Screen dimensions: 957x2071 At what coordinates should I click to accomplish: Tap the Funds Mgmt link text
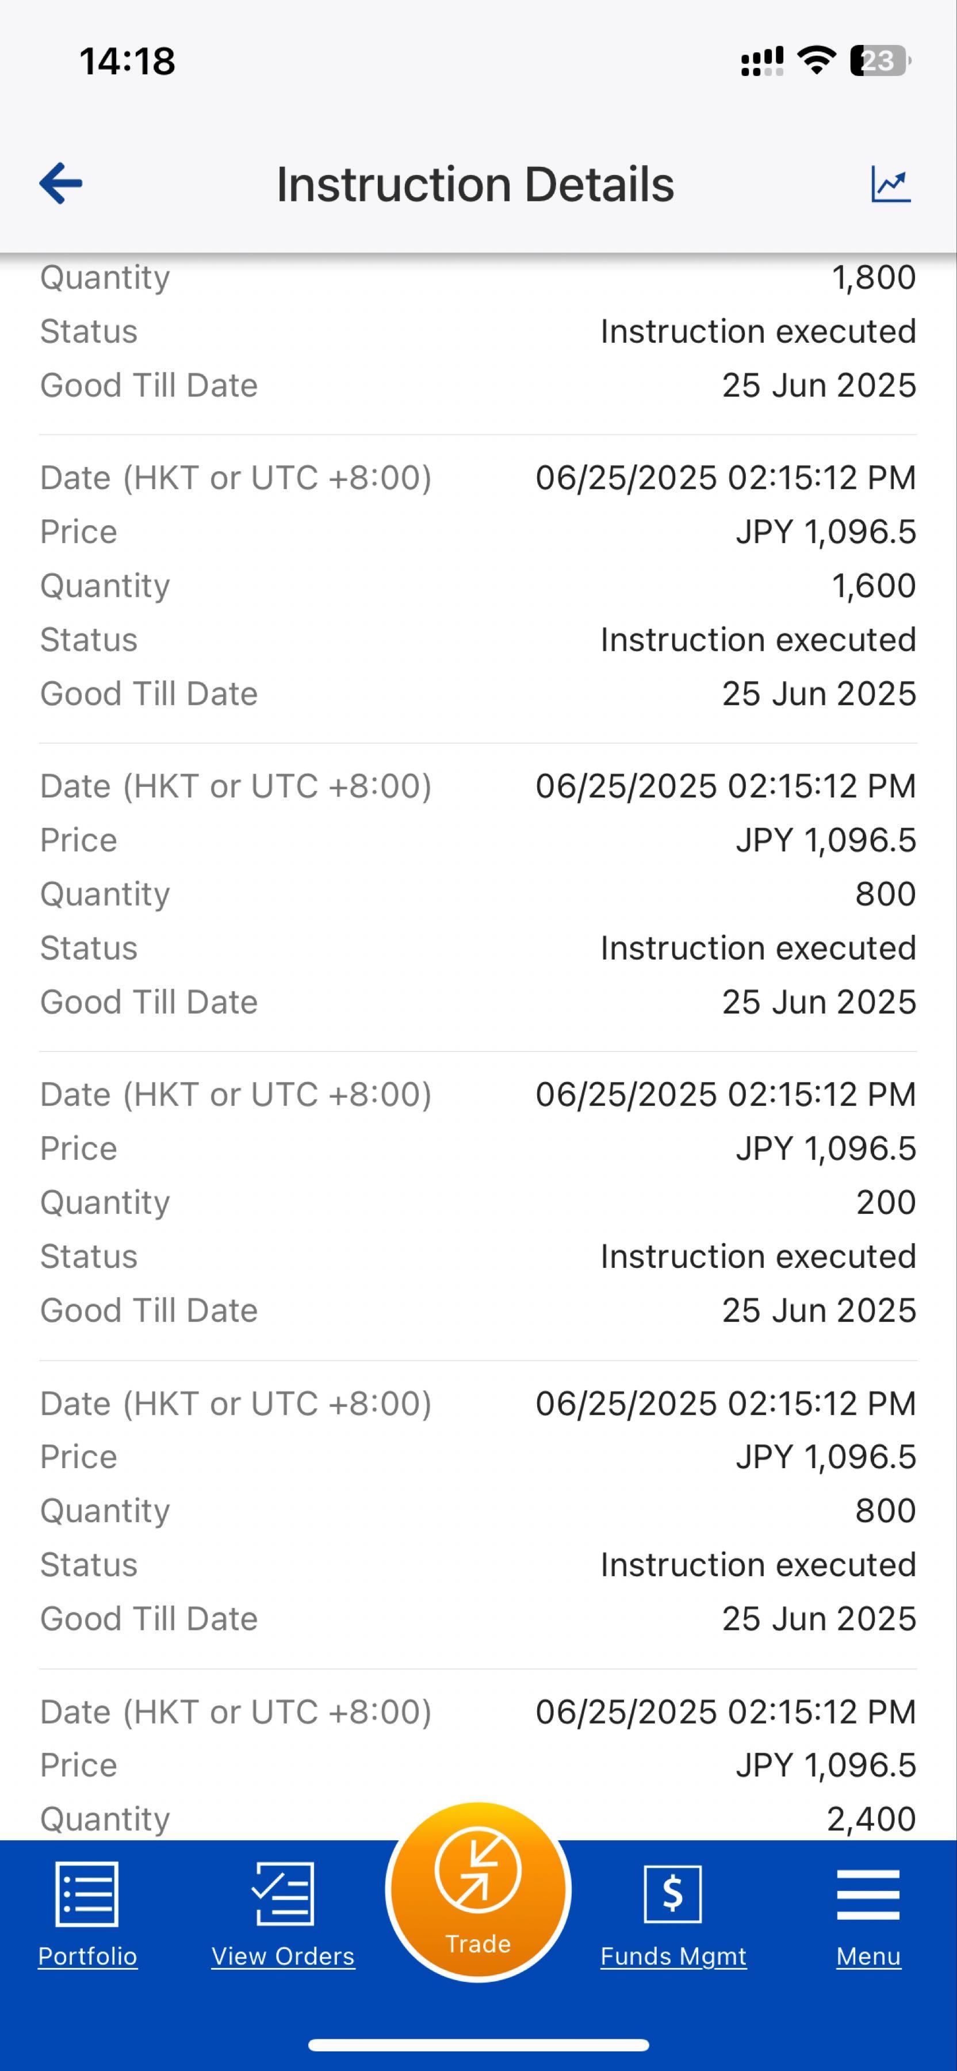pyautogui.click(x=673, y=1956)
